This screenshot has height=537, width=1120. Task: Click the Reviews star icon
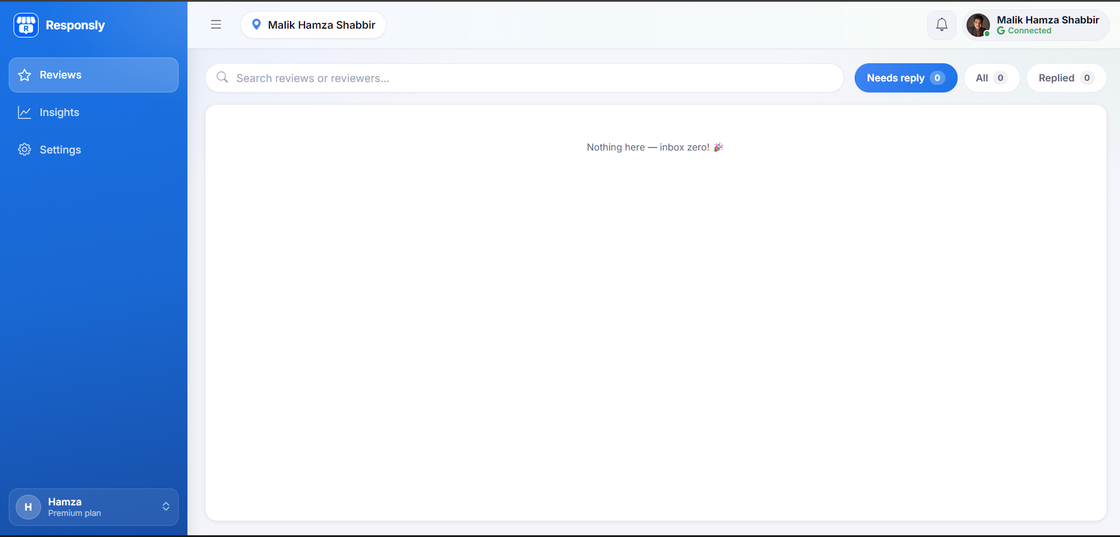point(25,75)
